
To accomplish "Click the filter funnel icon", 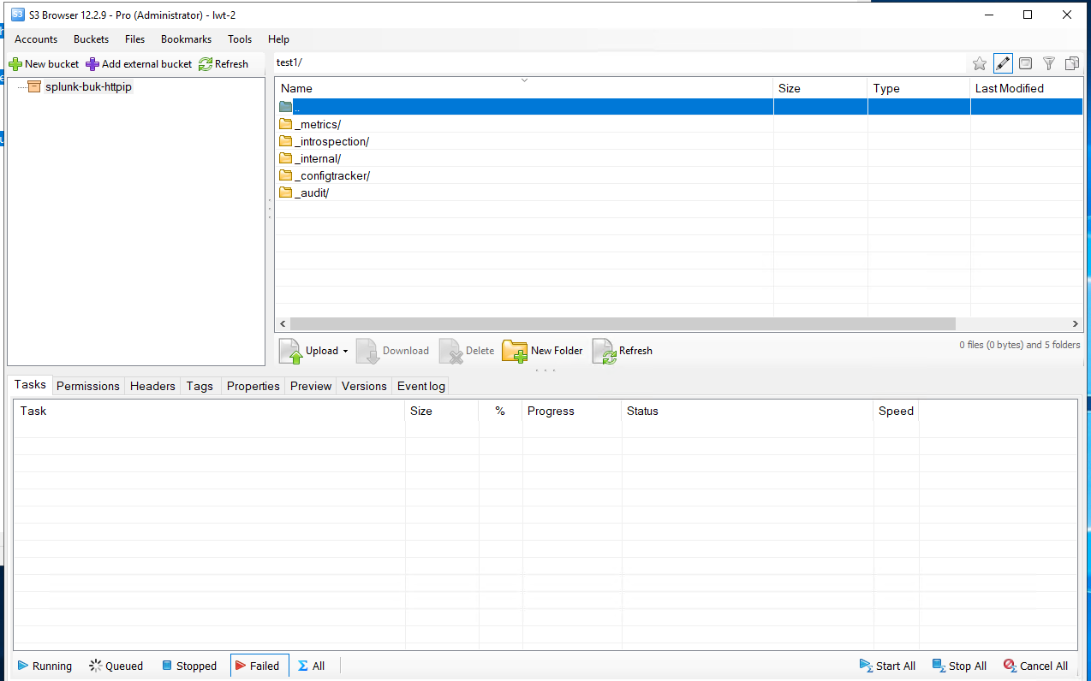I will [x=1048, y=63].
